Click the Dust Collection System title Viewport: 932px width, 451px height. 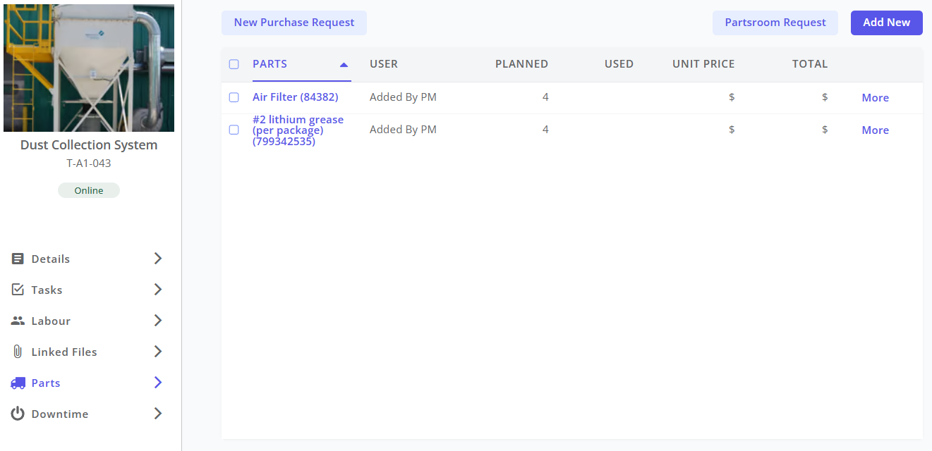click(89, 145)
